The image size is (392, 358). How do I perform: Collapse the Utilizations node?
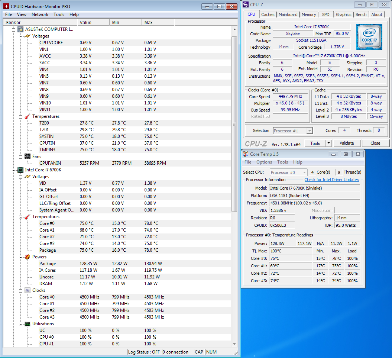pyautogui.click(x=20, y=324)
